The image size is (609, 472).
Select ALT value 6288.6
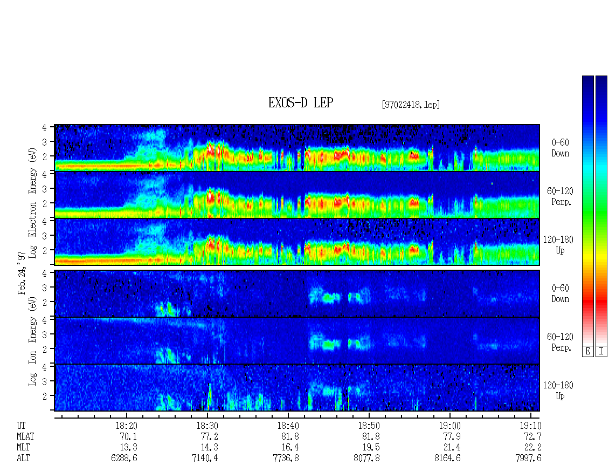point(124,458)
